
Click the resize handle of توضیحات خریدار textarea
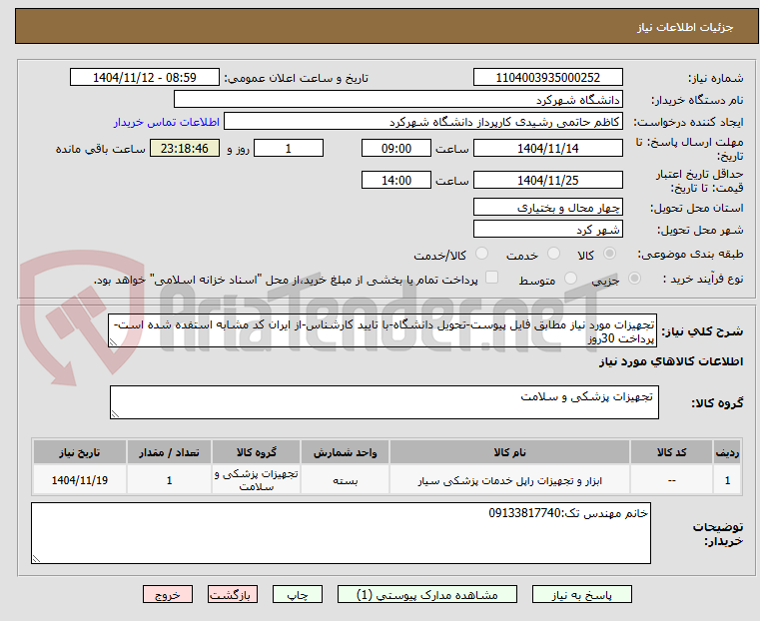pos(36,558)
